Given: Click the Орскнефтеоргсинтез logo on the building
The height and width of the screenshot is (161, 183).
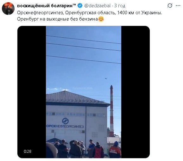Looking at the screenshot, I should point(65,123).
